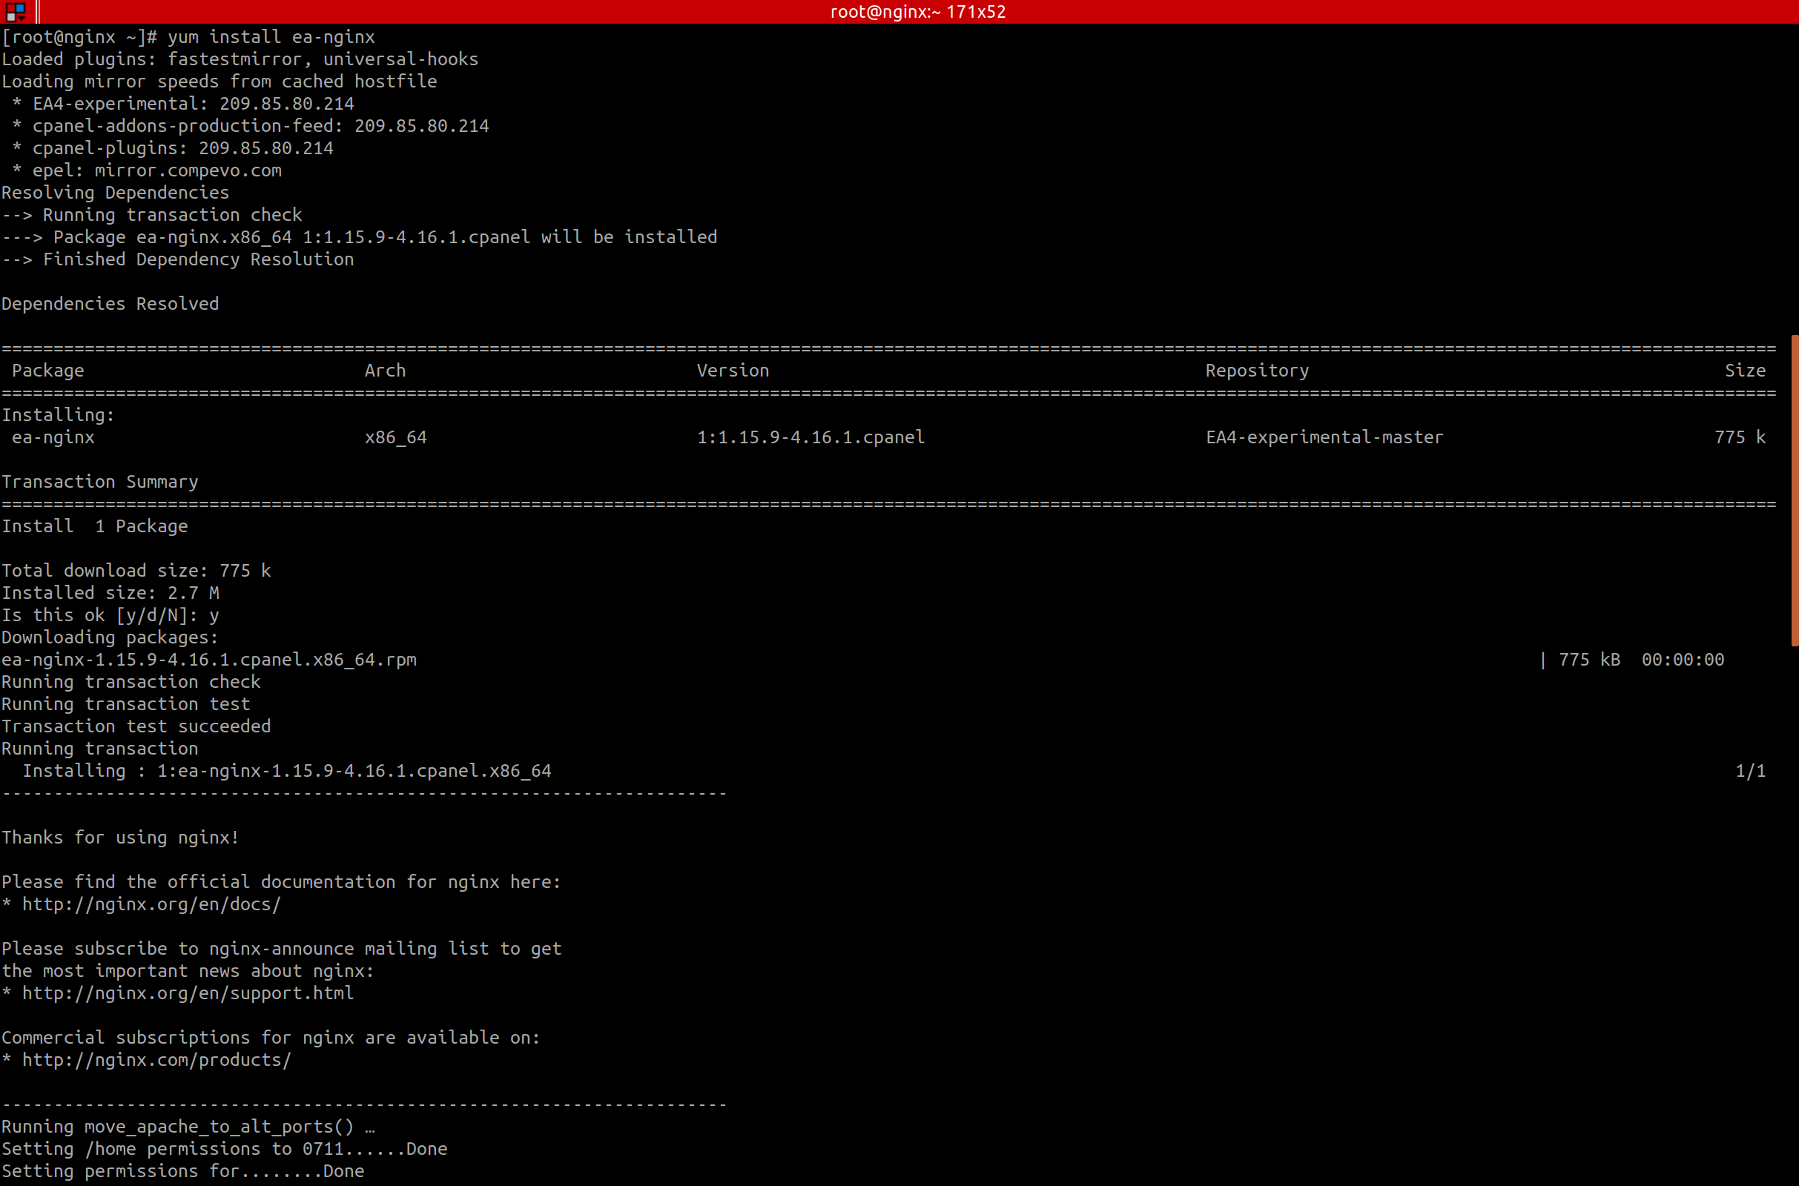Click the 'cpanel-plugins: 209.85.80.214' line

(173, 148)
